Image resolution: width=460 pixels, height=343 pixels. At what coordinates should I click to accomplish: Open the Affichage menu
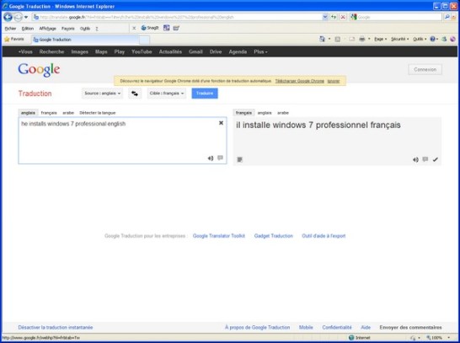coord(47,29)
